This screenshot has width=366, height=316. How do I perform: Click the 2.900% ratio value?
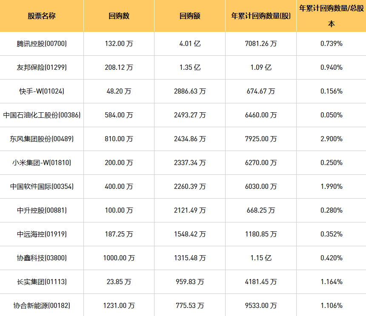(331, 139)
